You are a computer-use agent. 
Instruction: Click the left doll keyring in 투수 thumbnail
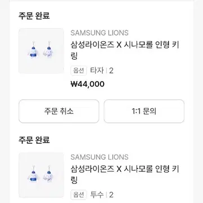pos(33,174)
